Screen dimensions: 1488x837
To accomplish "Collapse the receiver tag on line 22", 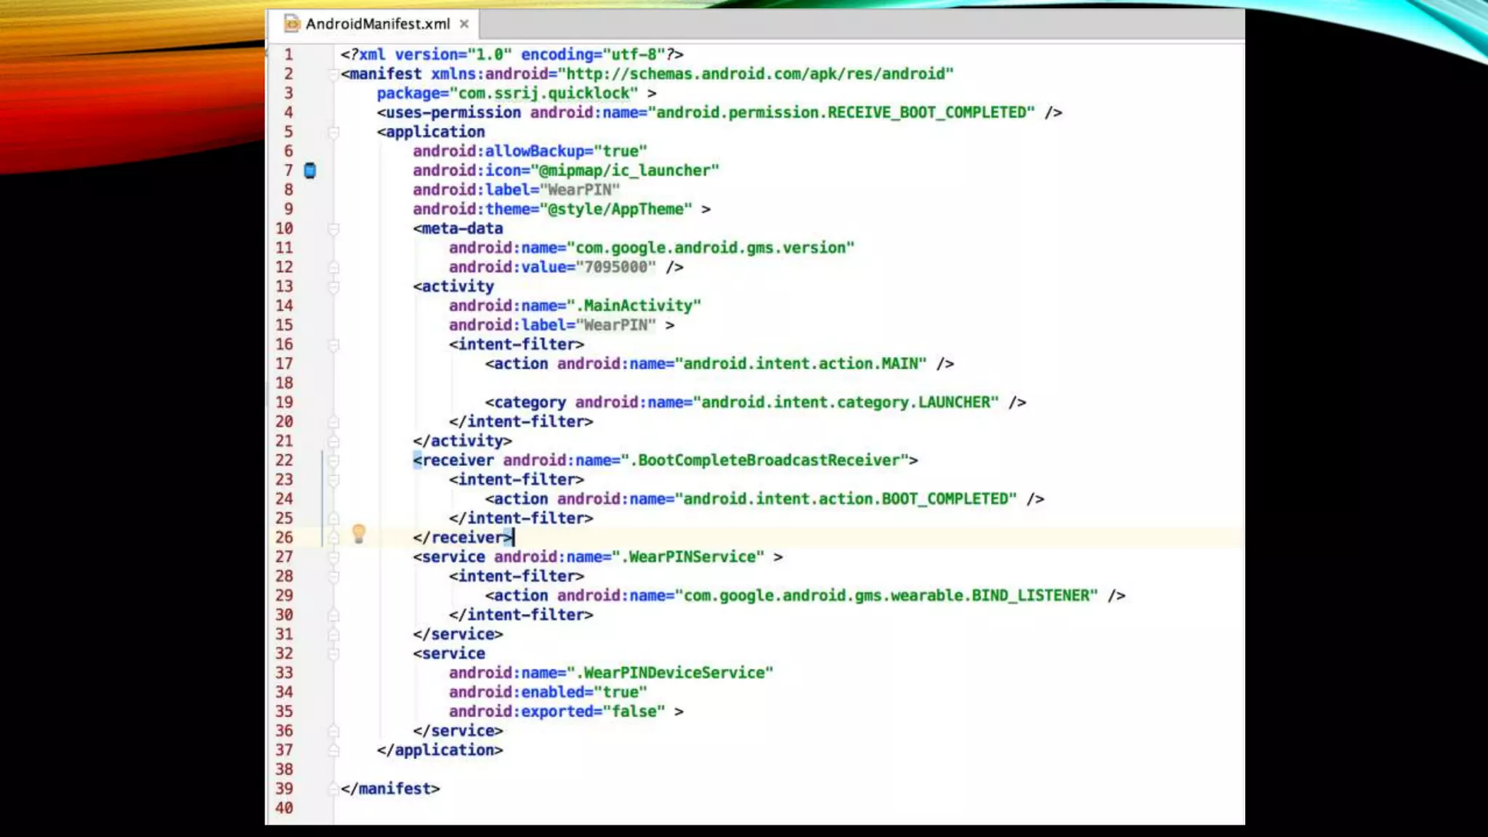I will (333, 461).
